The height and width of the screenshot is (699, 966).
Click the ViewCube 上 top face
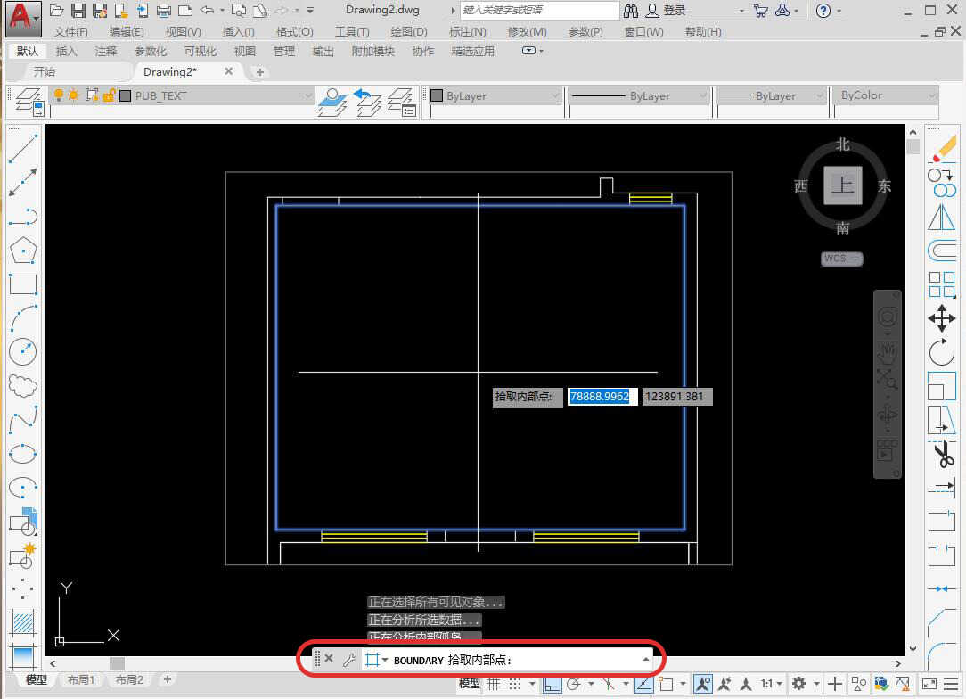[843, 185]
